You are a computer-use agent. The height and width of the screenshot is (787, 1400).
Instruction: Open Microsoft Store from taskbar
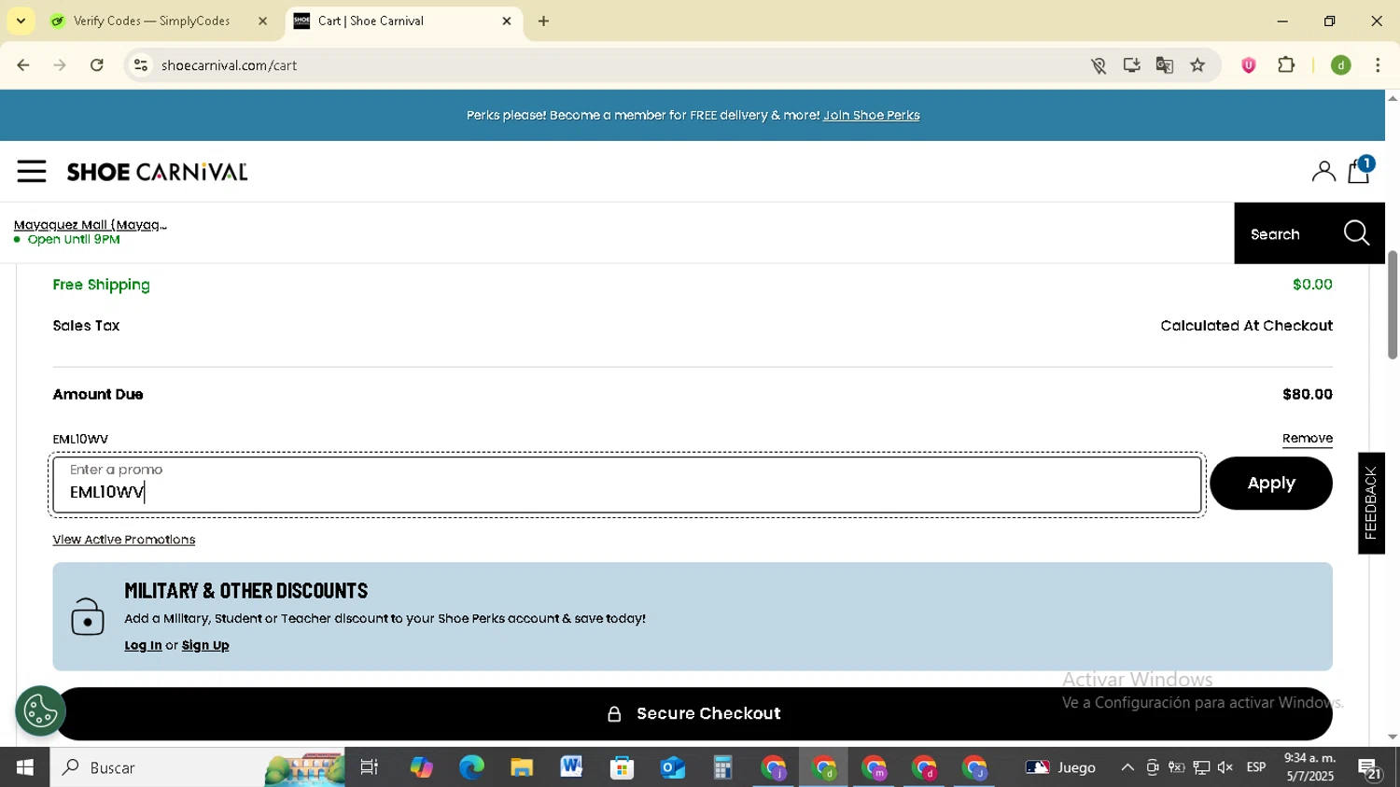click(x=623, y=767)
